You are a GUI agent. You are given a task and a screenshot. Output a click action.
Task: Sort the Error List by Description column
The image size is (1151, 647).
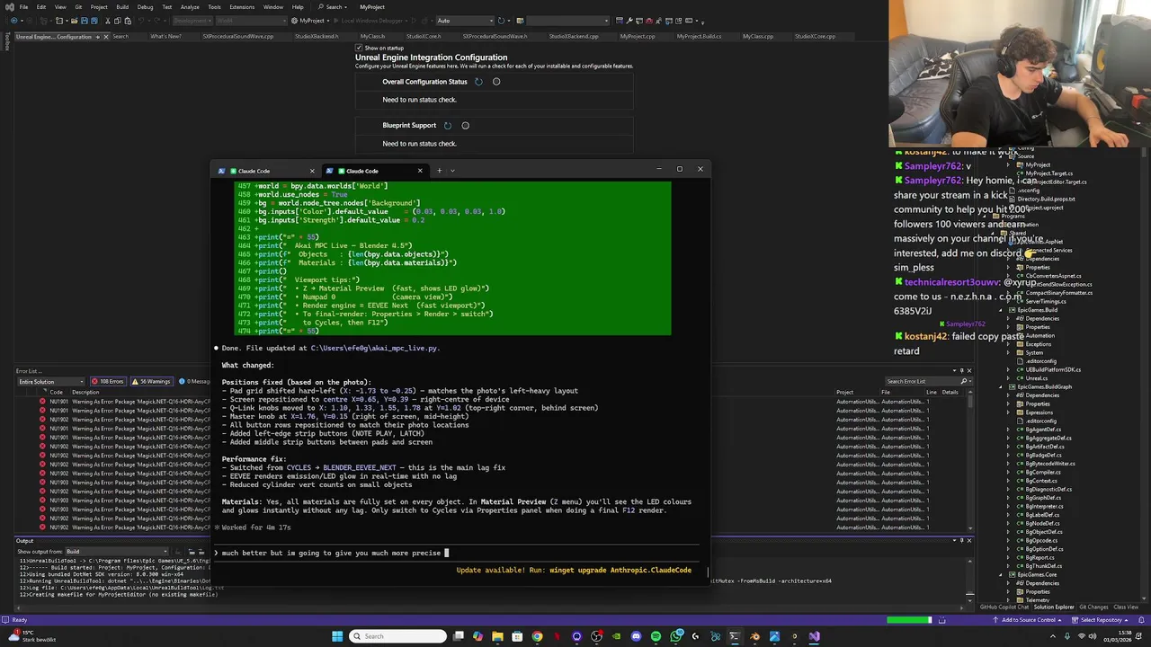tap(85, 392)
